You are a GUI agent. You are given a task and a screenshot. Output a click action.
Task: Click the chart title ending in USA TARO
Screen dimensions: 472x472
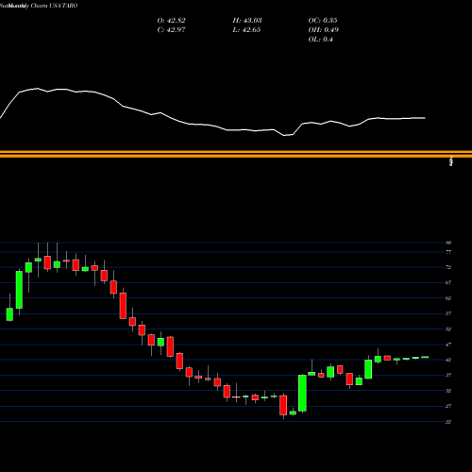click(39, 6)
